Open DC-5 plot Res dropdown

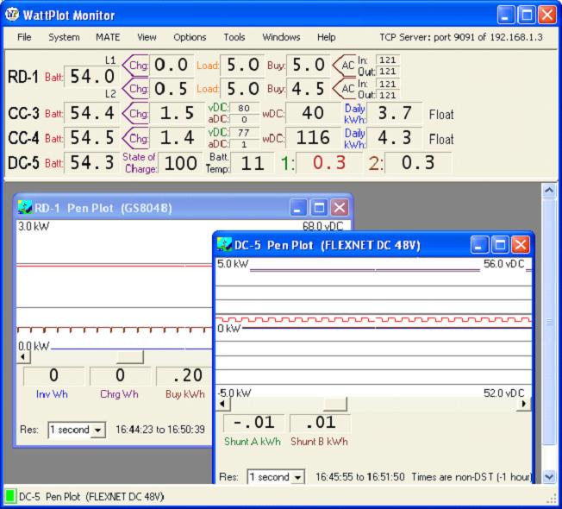[x=297, y=477]
